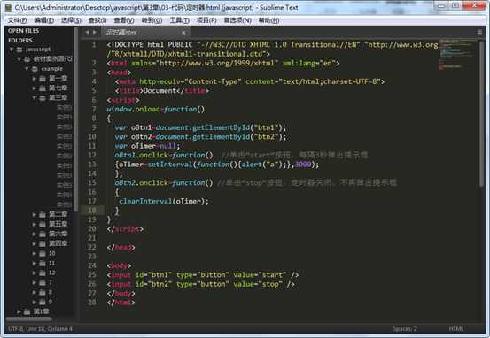Expand the 第一章 folder arrow
This screenshot has height=338, width=490.
click(x=34, y=79)
